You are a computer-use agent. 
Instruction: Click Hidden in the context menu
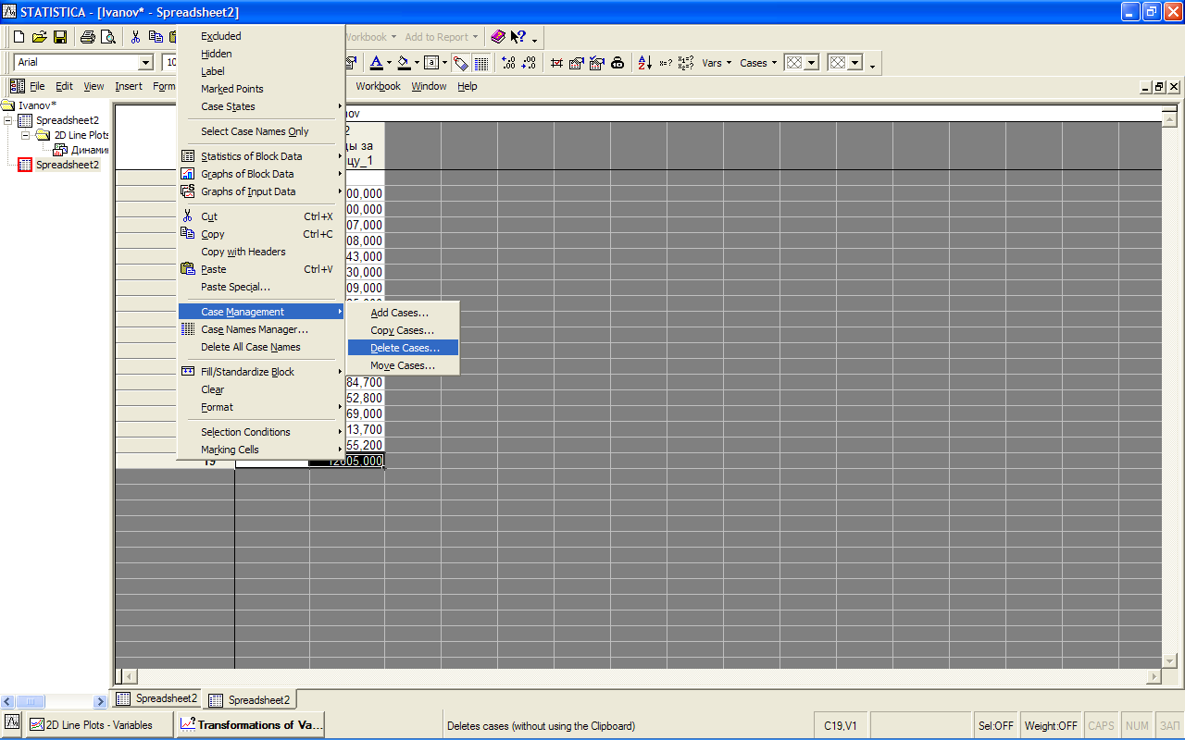point(261,54)
